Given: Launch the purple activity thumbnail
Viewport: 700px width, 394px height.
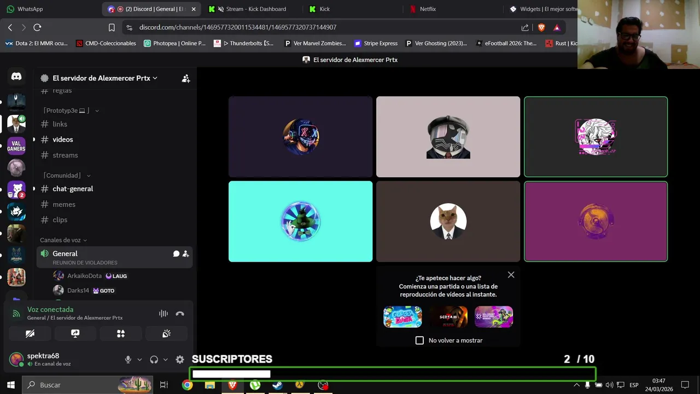Looking at the screenshot, I should tap(494, 317).
